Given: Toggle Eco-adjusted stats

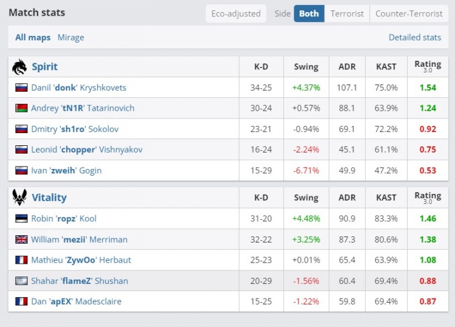Looking at the screenshot, I should tap(235, 13).
